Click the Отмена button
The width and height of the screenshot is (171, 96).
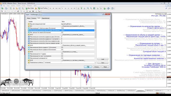pyautogui.click(x=96, y=67)
